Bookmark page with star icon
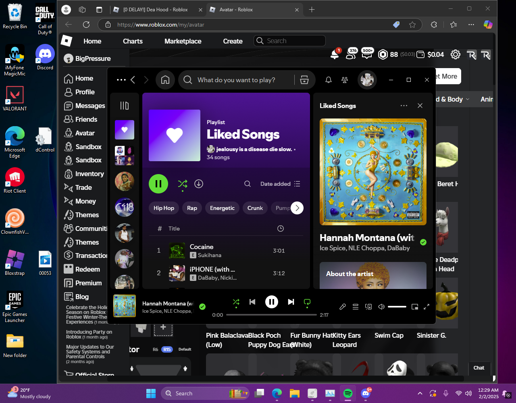 click(x=412, y=25)
